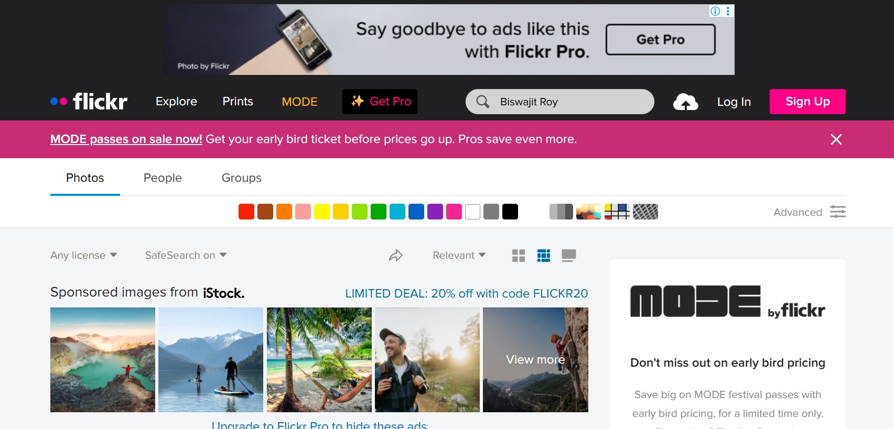894x429 pixels.
Task: Click the search magnifier icon
Action: click(x=482, y=102)
